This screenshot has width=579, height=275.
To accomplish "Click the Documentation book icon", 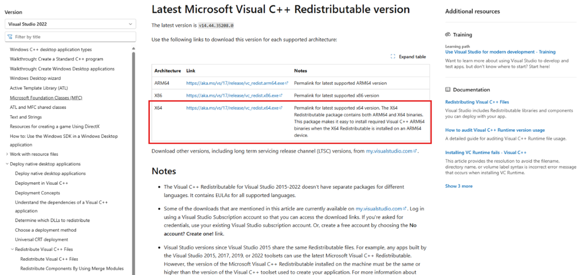I will (448, 89).
